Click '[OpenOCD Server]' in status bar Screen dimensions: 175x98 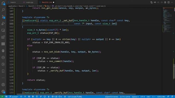click(112, 97)
